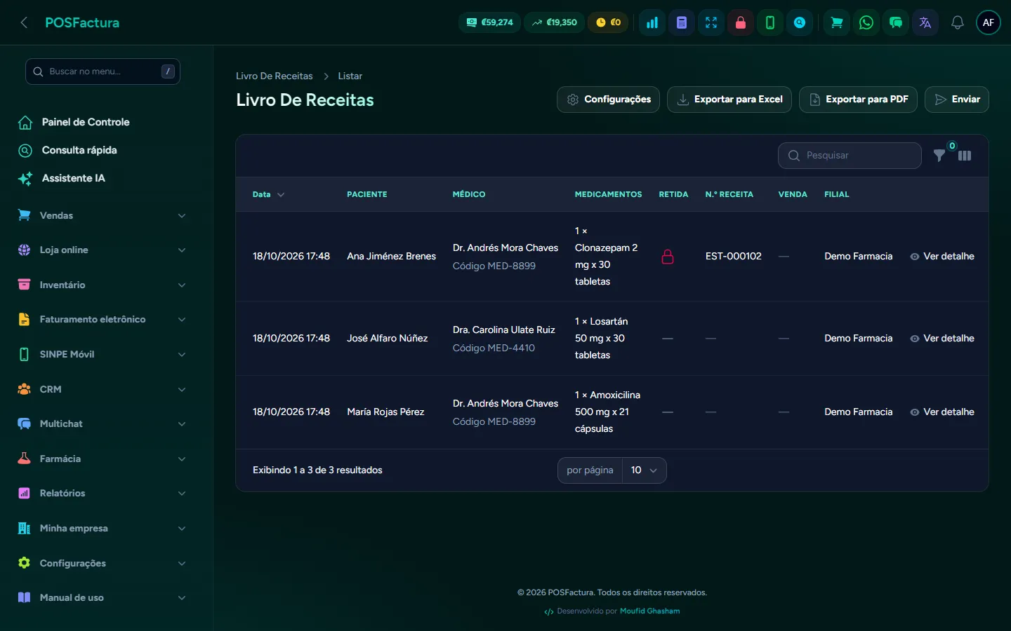
Task: Open the bar chart statistics icon
Action: 652,22
